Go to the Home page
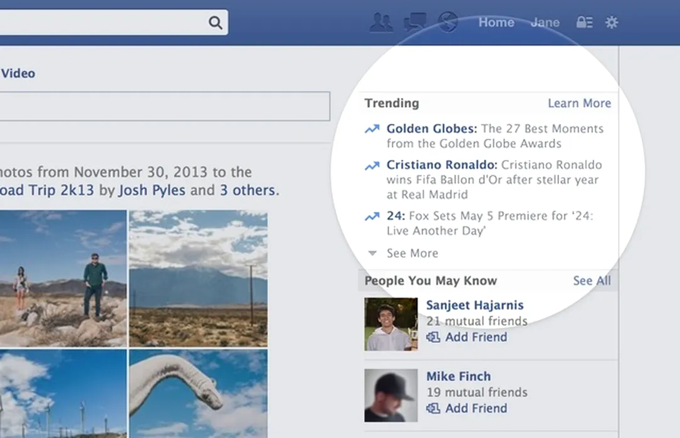Screen dimensions: 680x438 click(496, 23)
